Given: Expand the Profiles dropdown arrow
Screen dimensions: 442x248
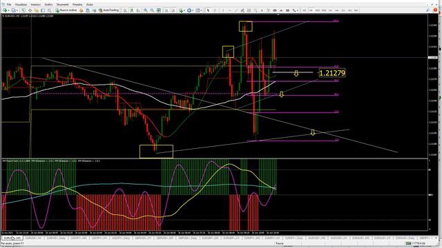Looking at the screenshot, I should pos(17,10).
